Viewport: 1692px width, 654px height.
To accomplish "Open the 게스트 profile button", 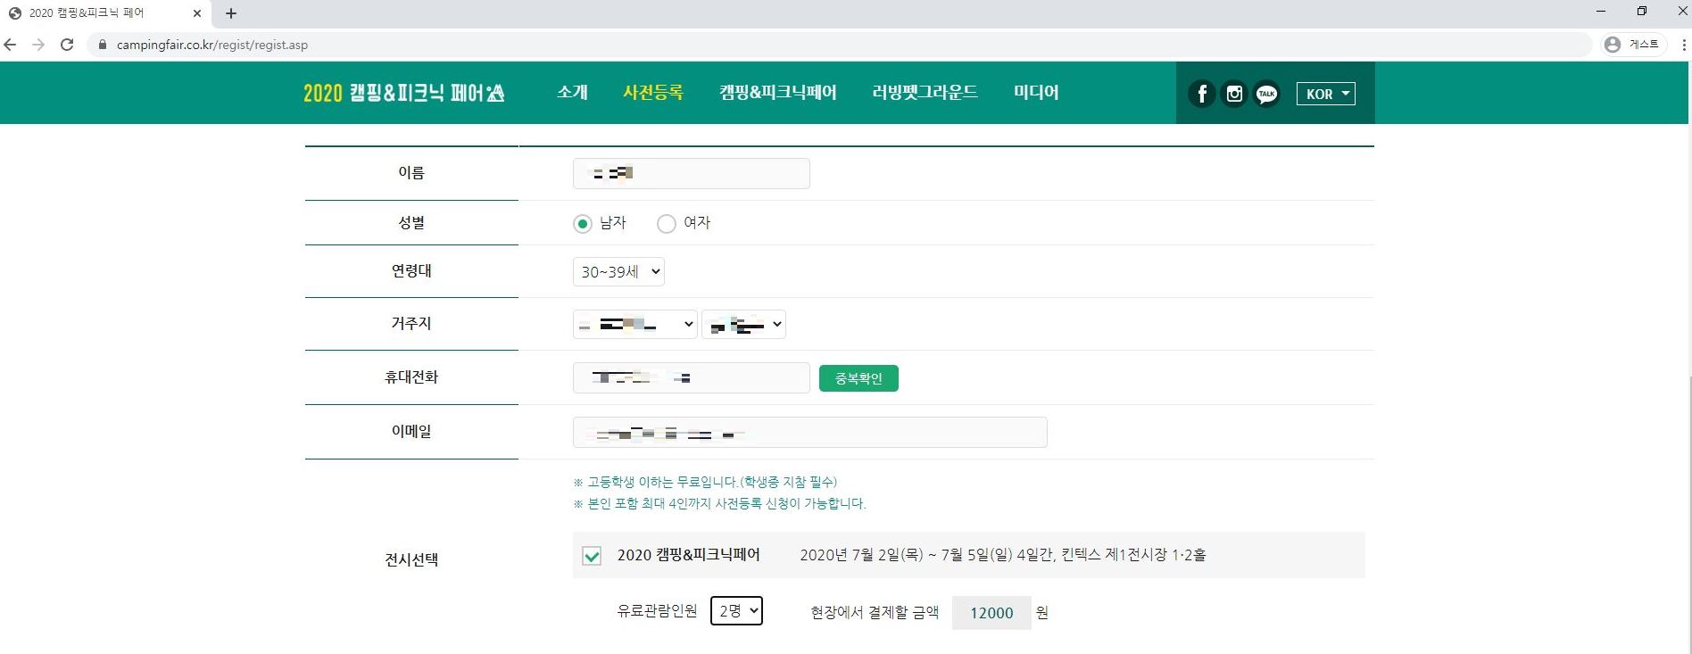I will pos(1633,45).
